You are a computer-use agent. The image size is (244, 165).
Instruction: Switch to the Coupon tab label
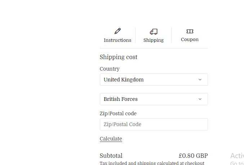[190, 40]
